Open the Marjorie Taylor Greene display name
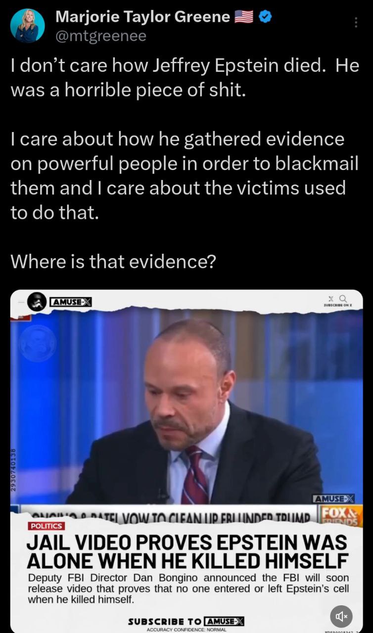373x633 pixels. [x=142, y=17]
